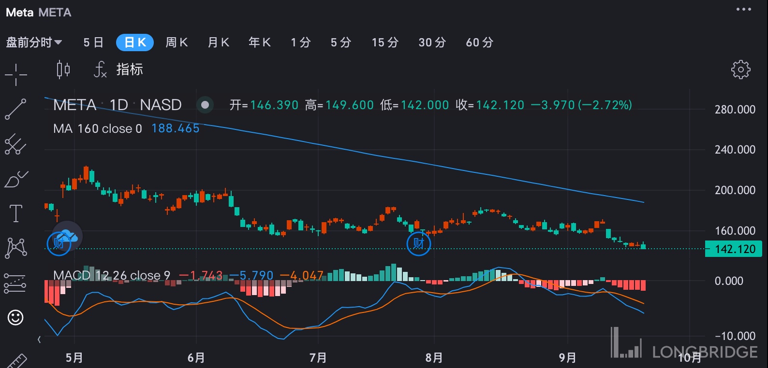Pick the brush drawing tool

[x=16, y=179]
